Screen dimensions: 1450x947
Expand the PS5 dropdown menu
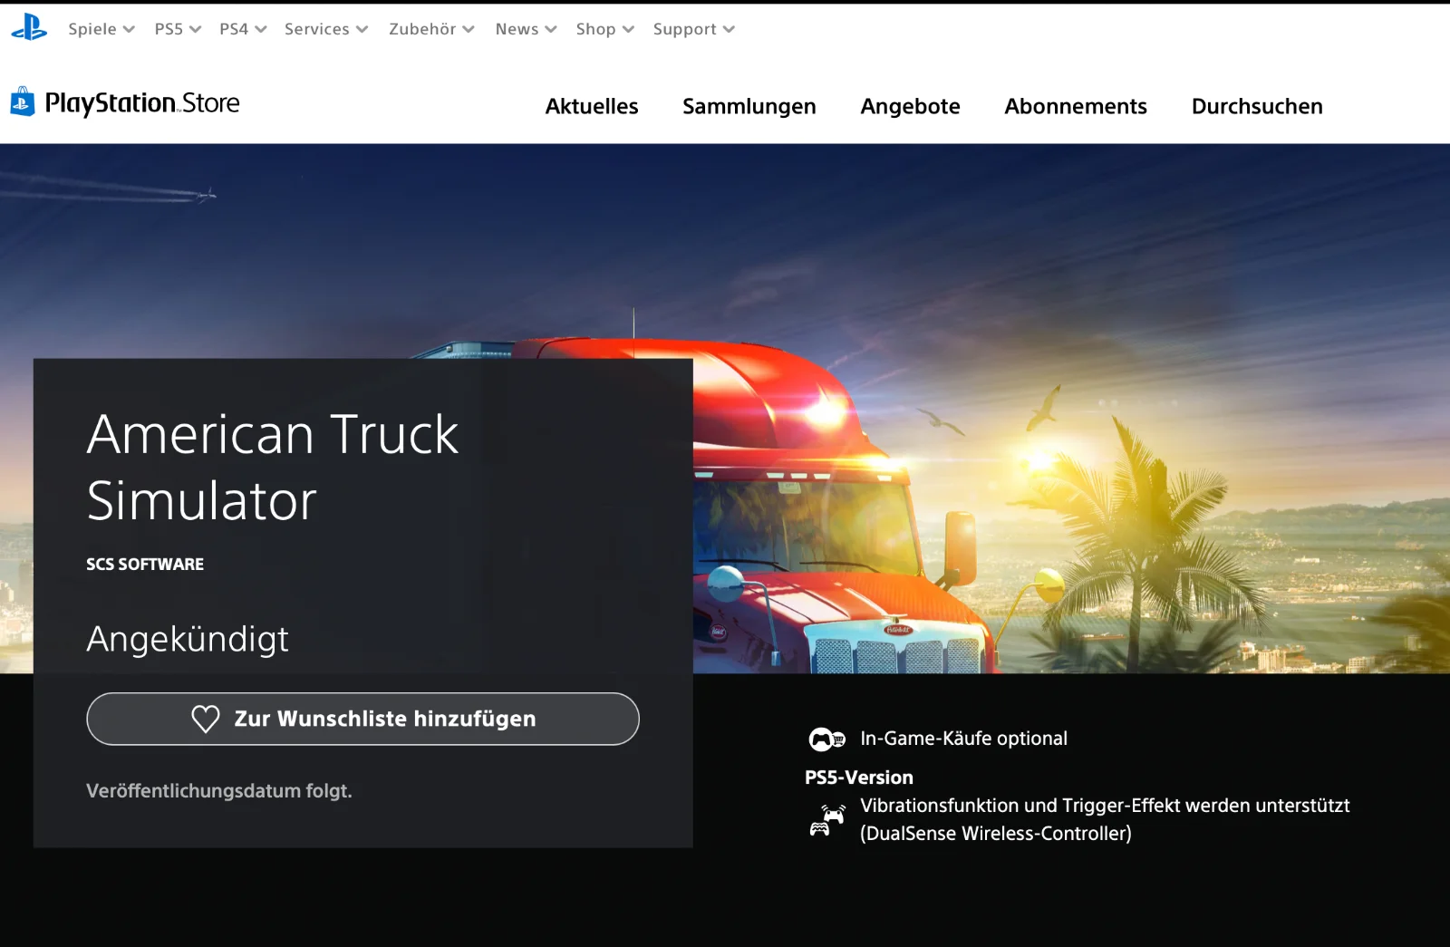178,29
